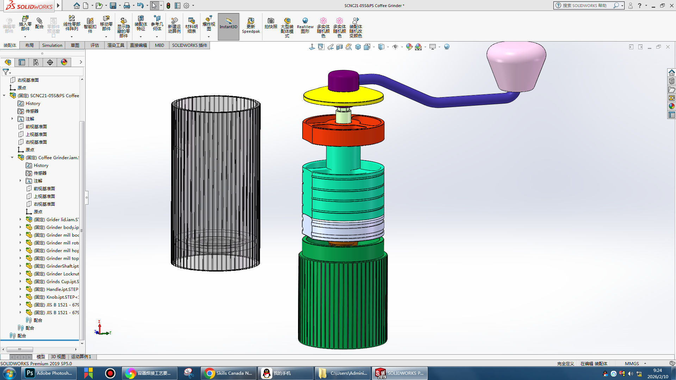Click the Smart Fasteners (智能扣件) icon
The width and height of the screenshot is (676, 380).
90,25
